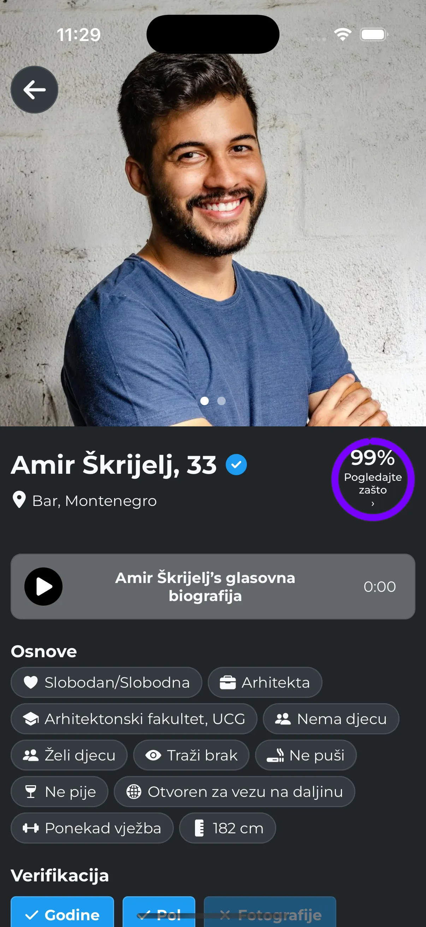Tap the Traži brak eye icon
426x927 pixels.
pos(153,755)
